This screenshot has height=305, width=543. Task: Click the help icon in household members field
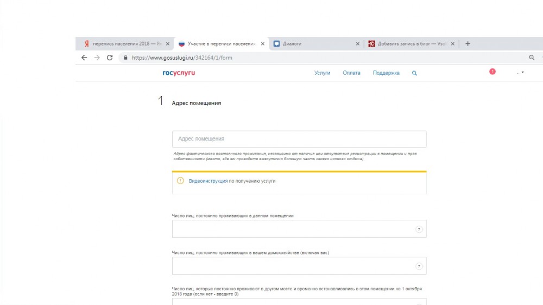419,266
